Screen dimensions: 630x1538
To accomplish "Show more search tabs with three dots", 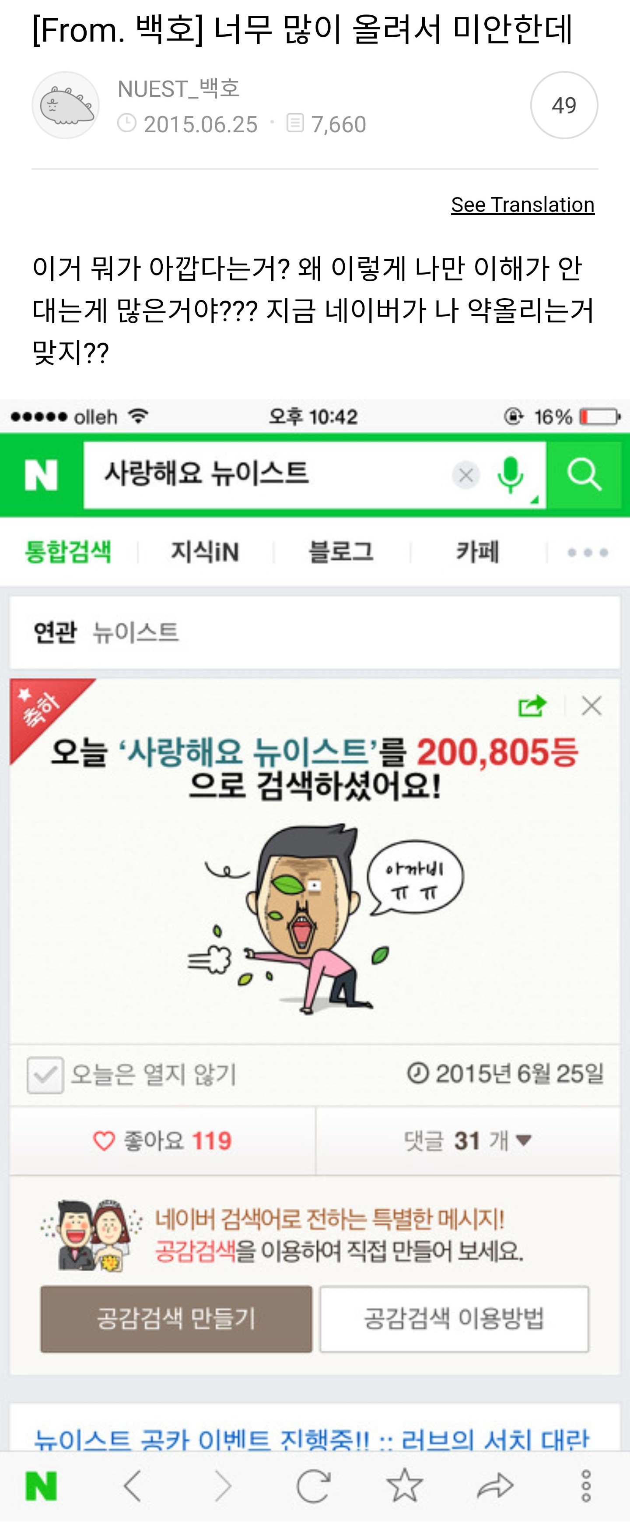I will [x=588, y=552].
